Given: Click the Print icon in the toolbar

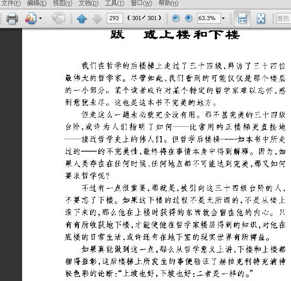Looking at the screenshot, I should point(12,18).
